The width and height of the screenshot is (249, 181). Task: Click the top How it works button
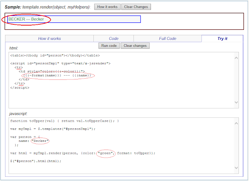pyautogui.click(x=107, y=7)
